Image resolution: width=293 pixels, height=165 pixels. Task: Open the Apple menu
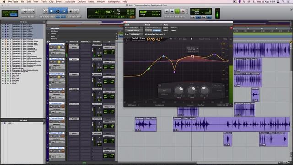tap(4, 2)
